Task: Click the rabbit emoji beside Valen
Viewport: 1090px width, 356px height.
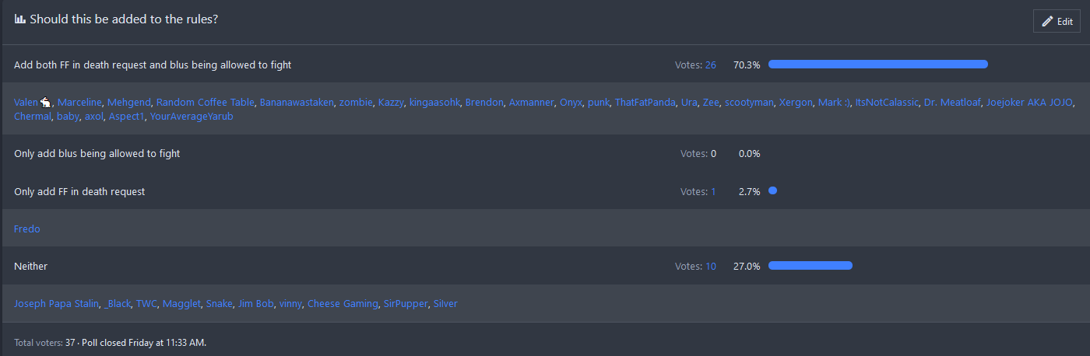Action: coord(46,103)
